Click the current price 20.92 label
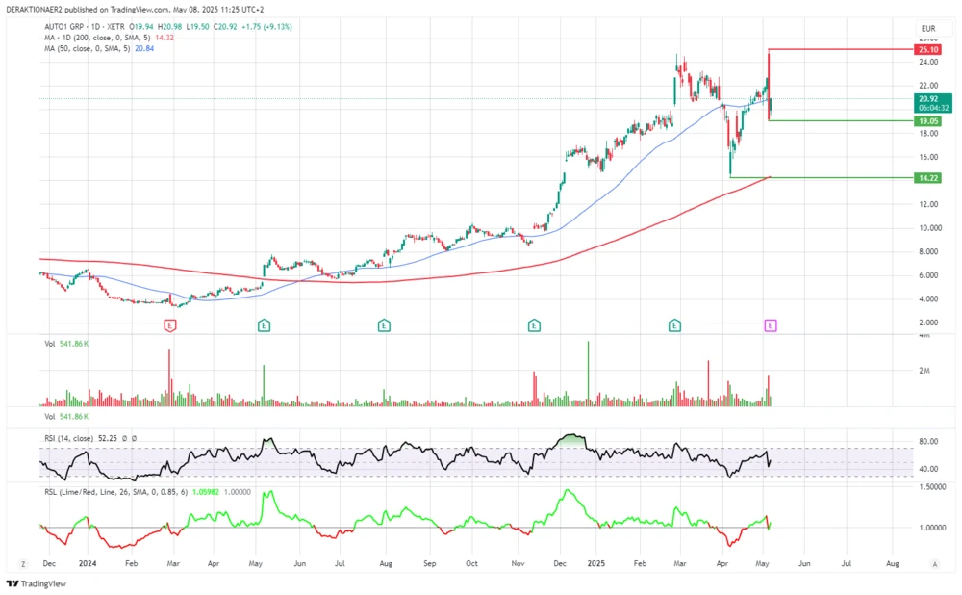Image resolution: width=962 pixels, height=595 pixels. pyautogui.click(x=928, y=98)
